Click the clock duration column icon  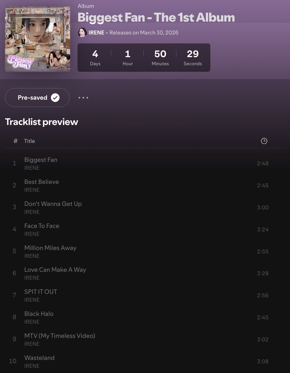pos(264,141)
